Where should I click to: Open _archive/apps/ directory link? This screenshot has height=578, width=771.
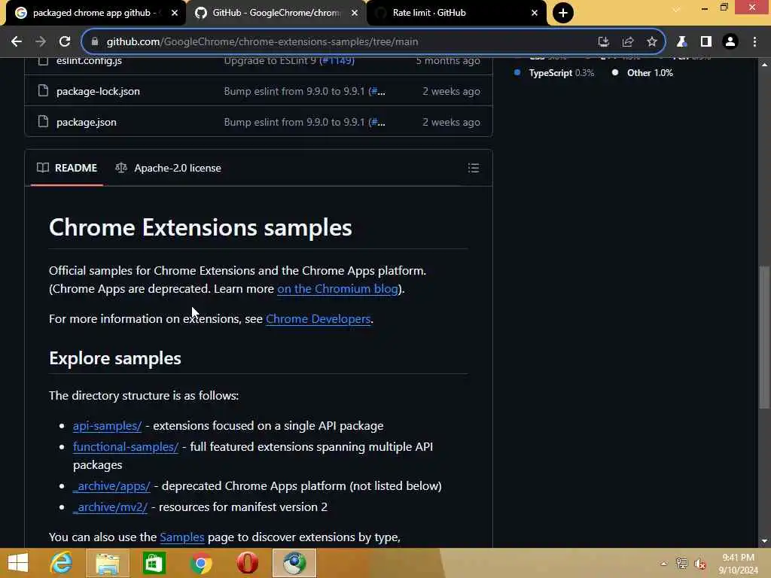tap(111, 487)
